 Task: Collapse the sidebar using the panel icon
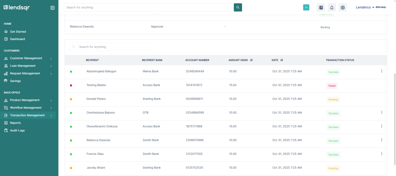pos(53,8)
